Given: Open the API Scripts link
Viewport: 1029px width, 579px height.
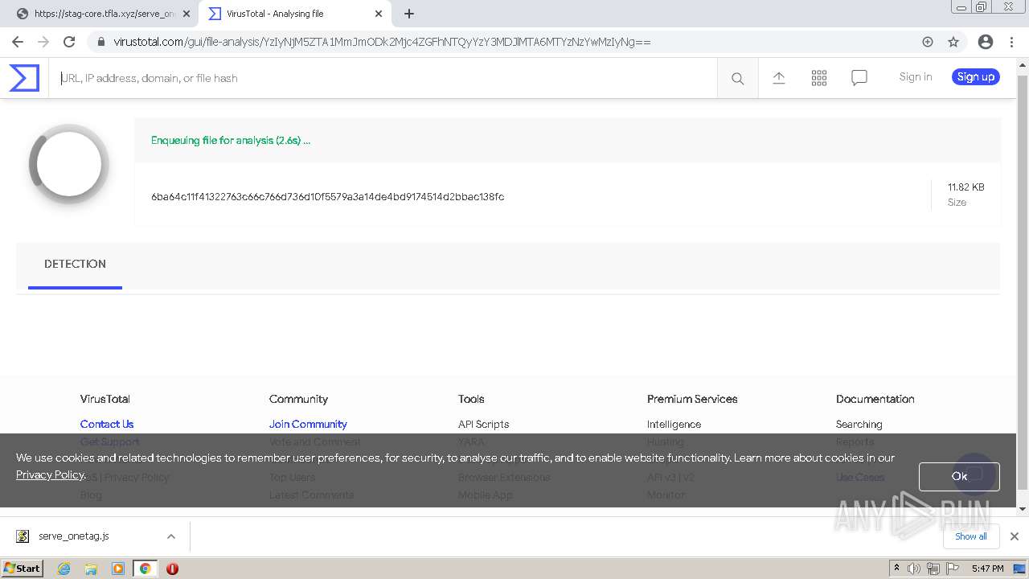Looking at the screenshot, I should pyautogui.click(x=483, y=424).
